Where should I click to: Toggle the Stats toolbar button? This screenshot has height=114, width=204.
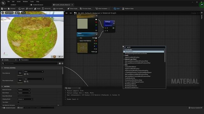(117, 9)
